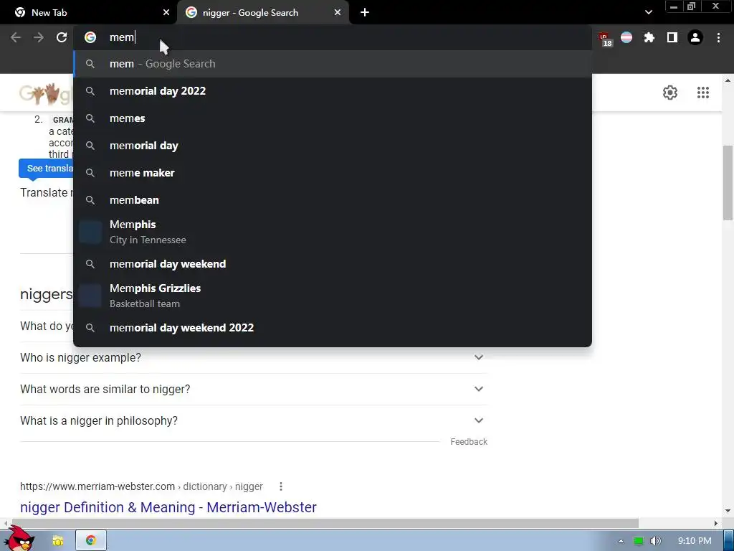The height and width of the screenshot is (551, 734).
Task: Open the Extensions puzzle piece menu
Action: 649,37
